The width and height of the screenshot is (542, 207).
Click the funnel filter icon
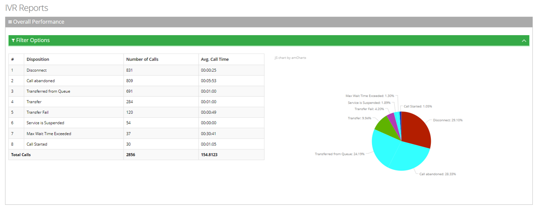[13, 41]
